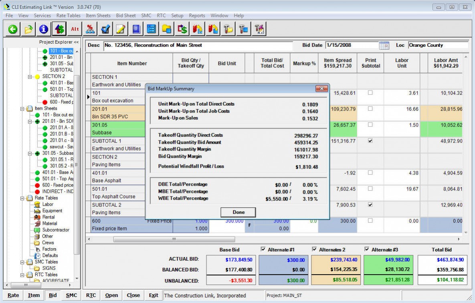The height and width of the screenshot is (303, 475).
Task: Open the File menu
Action: click(x=9, y=16)
